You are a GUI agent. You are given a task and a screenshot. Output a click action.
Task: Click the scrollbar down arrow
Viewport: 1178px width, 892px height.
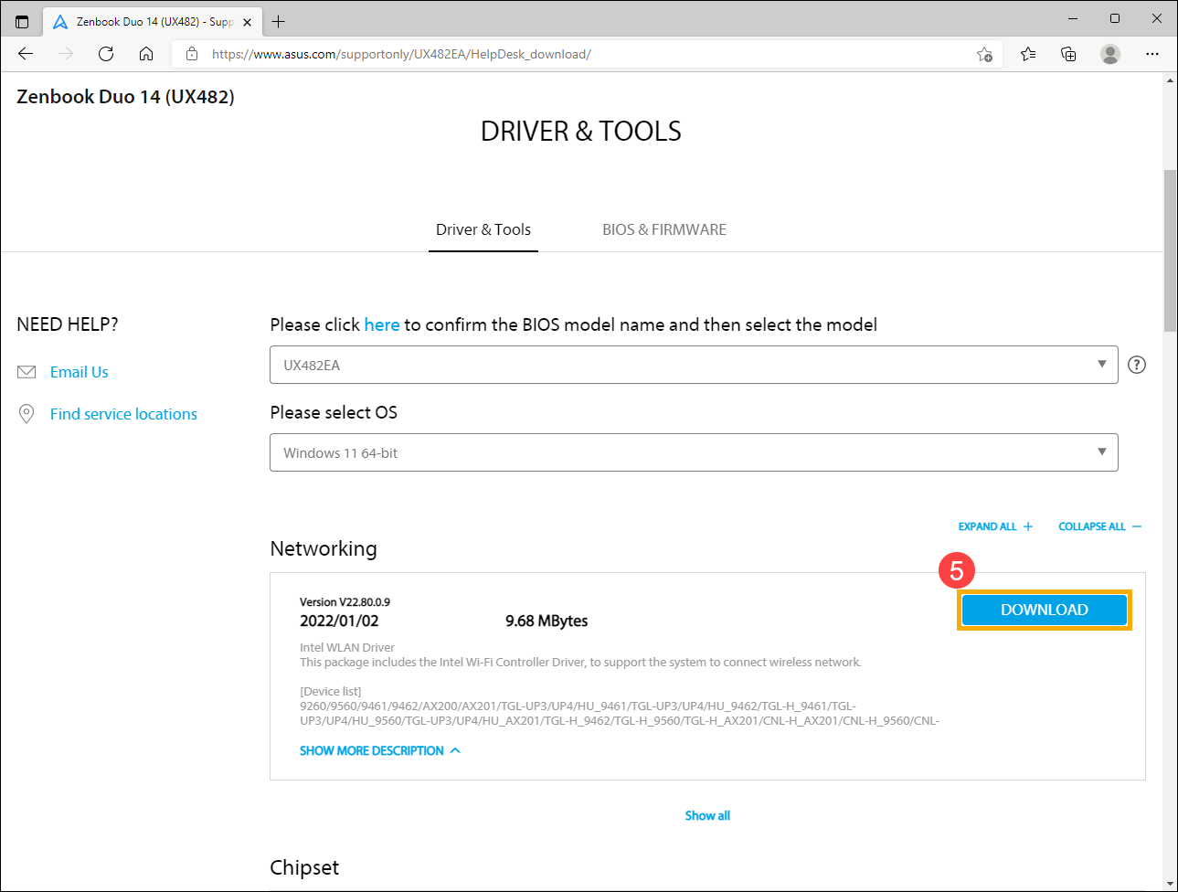[x=1170, y=884]
